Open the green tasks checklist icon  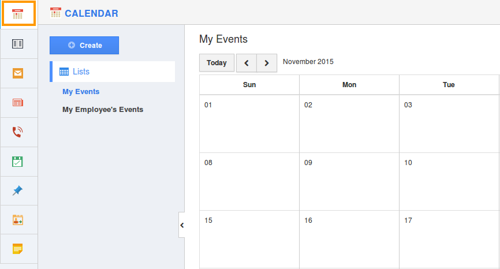[x=17, y=162]
